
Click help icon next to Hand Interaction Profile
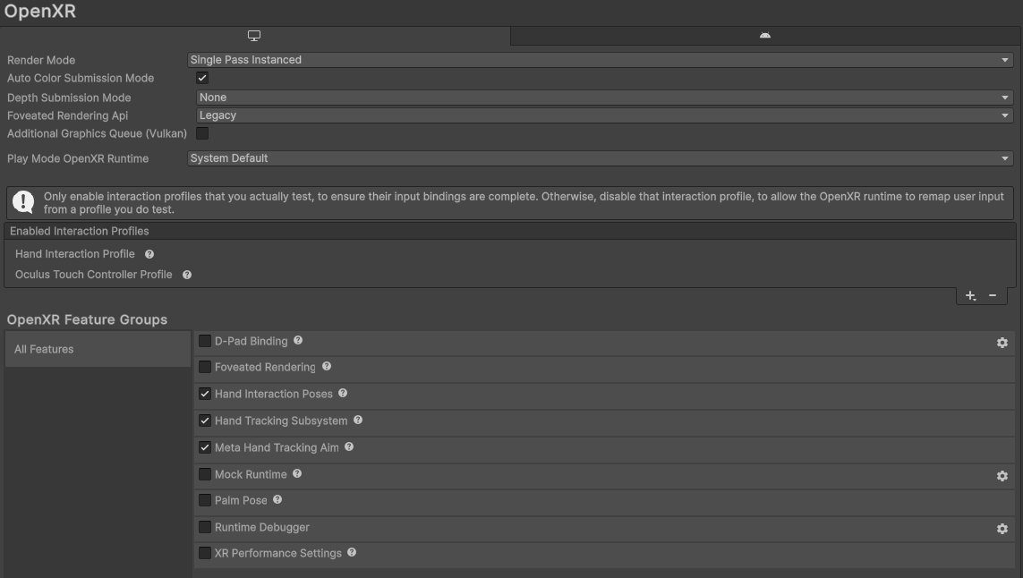[149, 254]
